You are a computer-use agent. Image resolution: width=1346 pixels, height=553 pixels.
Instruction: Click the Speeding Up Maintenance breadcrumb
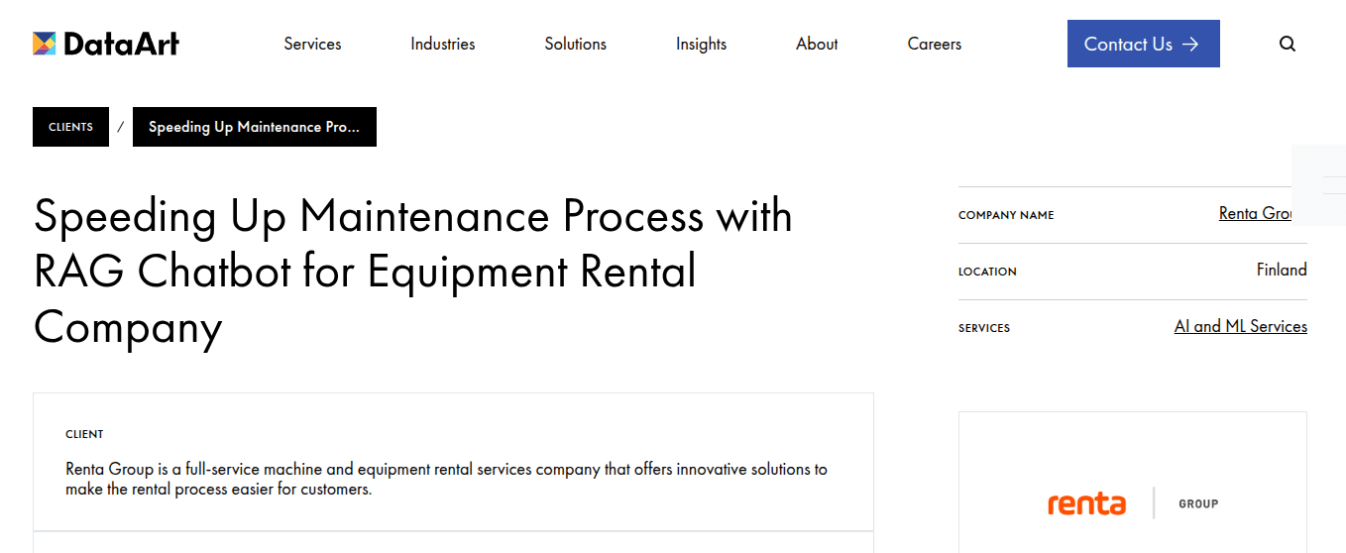[255, 127]
